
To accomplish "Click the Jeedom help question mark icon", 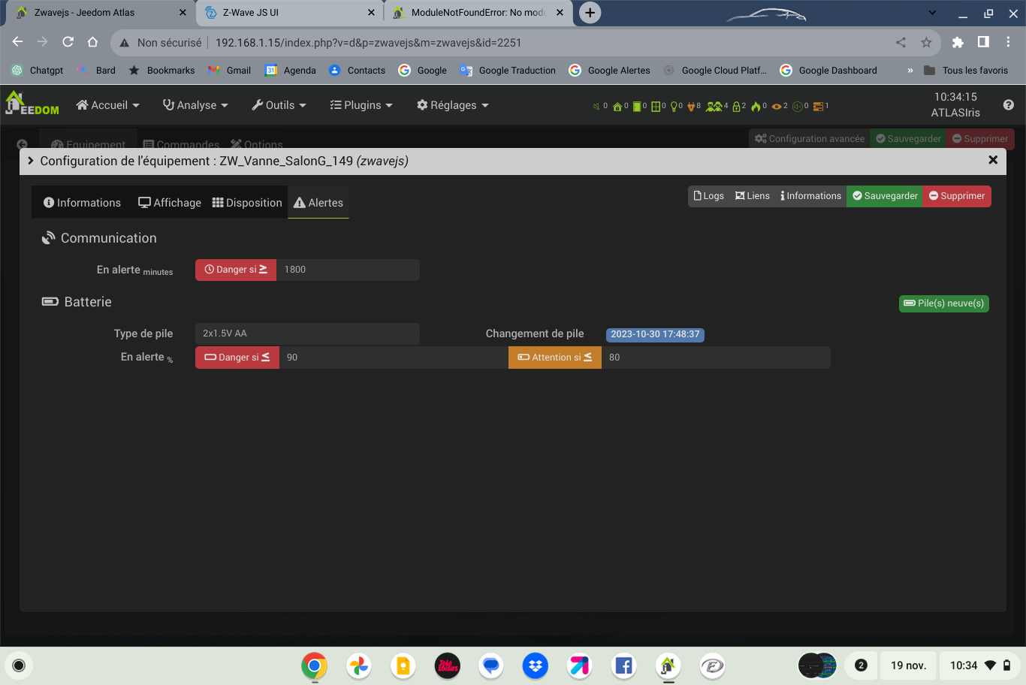I will point(1008,105).
